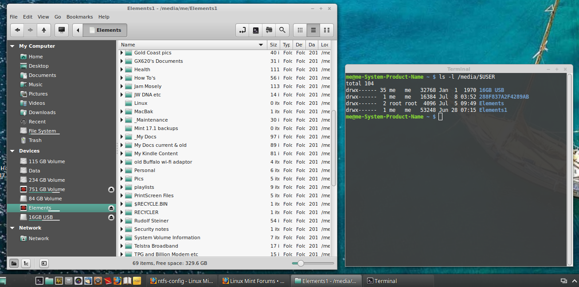Expand the Jam Mosely folder
The width and height of the screenshot is (579, 287).
point(122,86)
